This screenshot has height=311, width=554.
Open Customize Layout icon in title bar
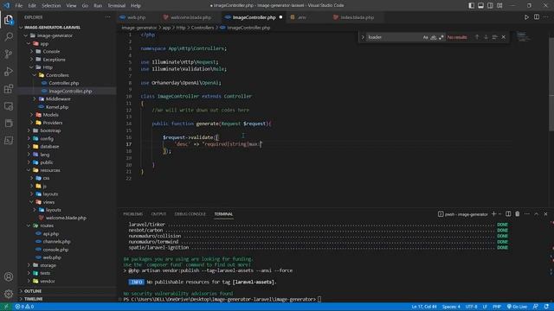click(x=499, y=6)
